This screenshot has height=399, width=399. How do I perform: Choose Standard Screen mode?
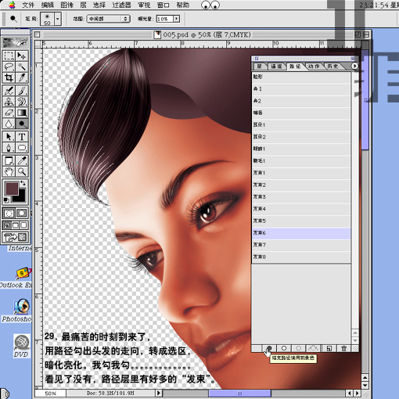tap(7, 225)
